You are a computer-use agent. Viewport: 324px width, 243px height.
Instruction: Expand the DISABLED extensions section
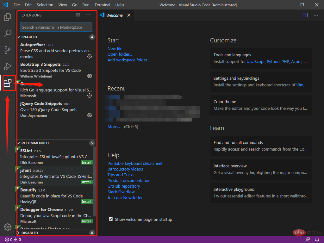19,233
